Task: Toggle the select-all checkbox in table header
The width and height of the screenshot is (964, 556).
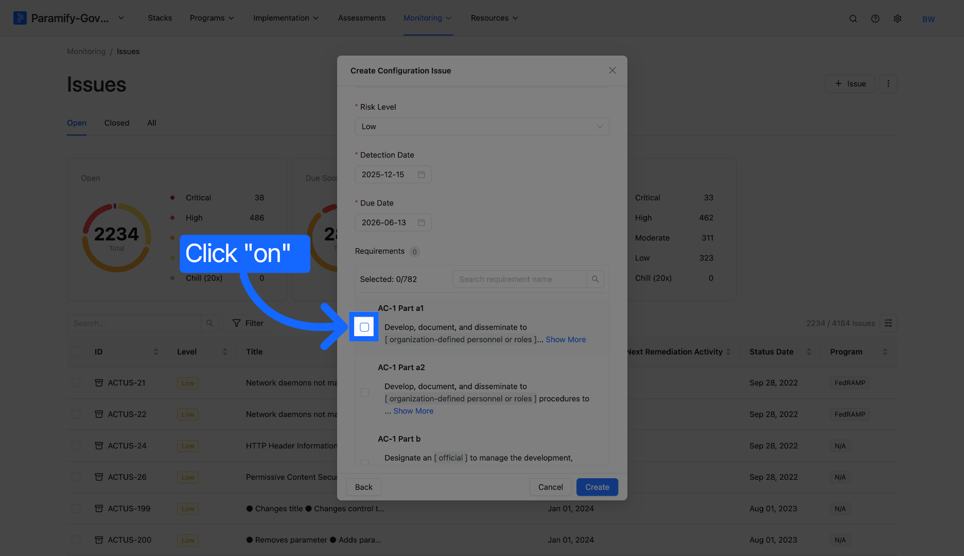Action: coord(76,352)
